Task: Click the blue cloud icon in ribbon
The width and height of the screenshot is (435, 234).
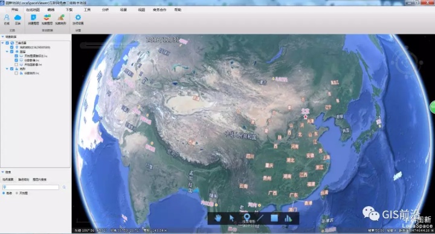Action: pos(18,18)
